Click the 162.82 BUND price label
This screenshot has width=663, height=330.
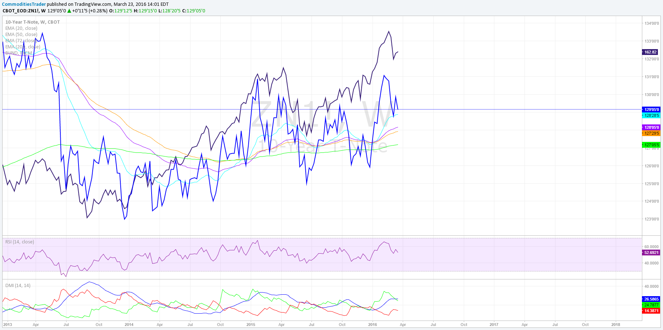click(650, 52)
